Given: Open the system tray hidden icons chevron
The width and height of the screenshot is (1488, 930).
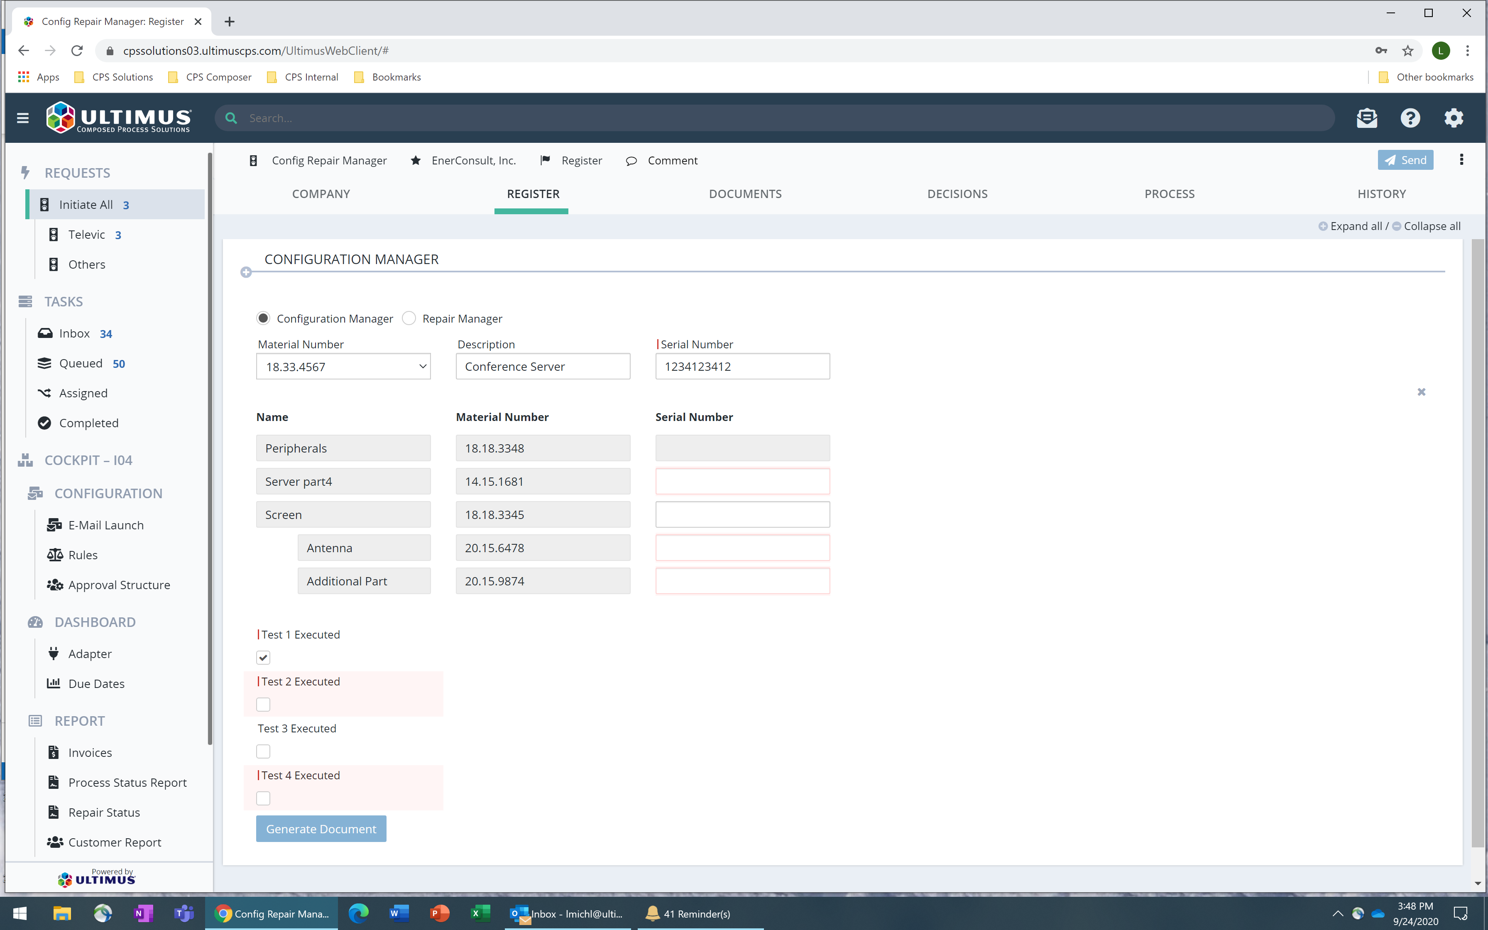Looking at the screenshot, I should coord(1337,913).
